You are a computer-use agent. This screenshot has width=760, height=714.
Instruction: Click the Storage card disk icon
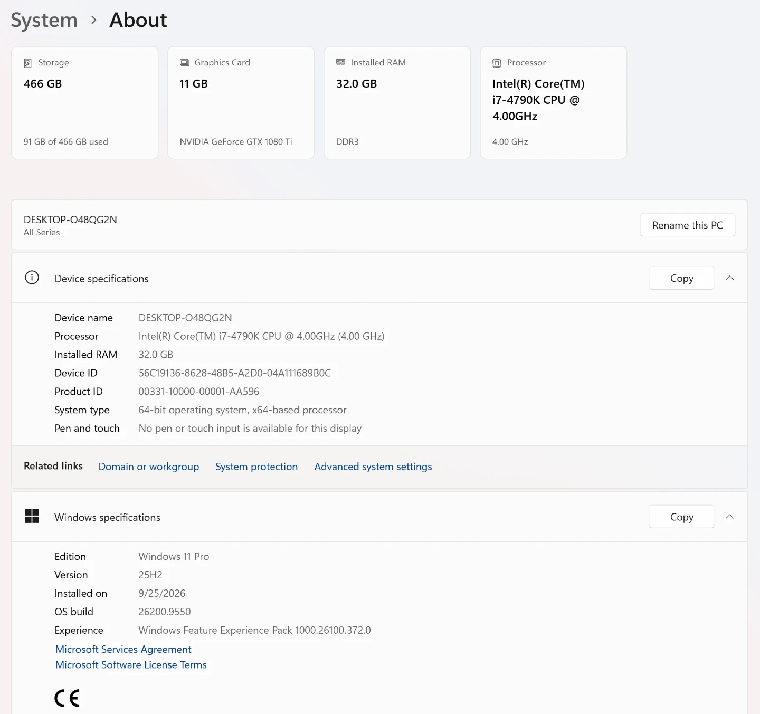coord(28,63)
